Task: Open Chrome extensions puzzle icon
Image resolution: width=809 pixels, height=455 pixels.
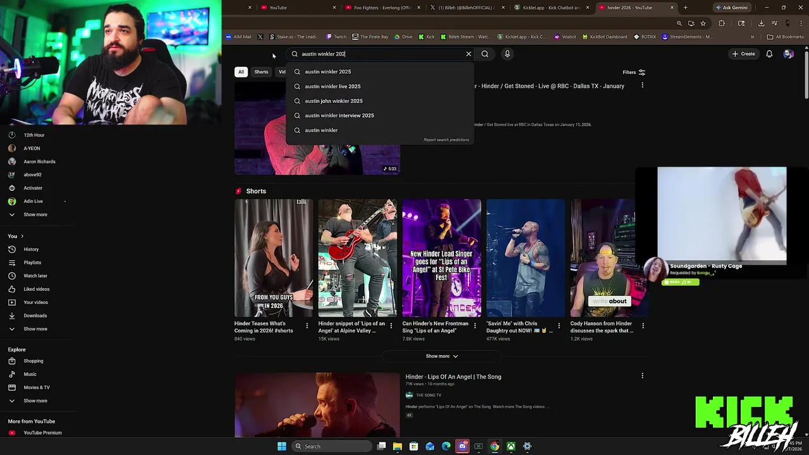Action: click(722, 23)
